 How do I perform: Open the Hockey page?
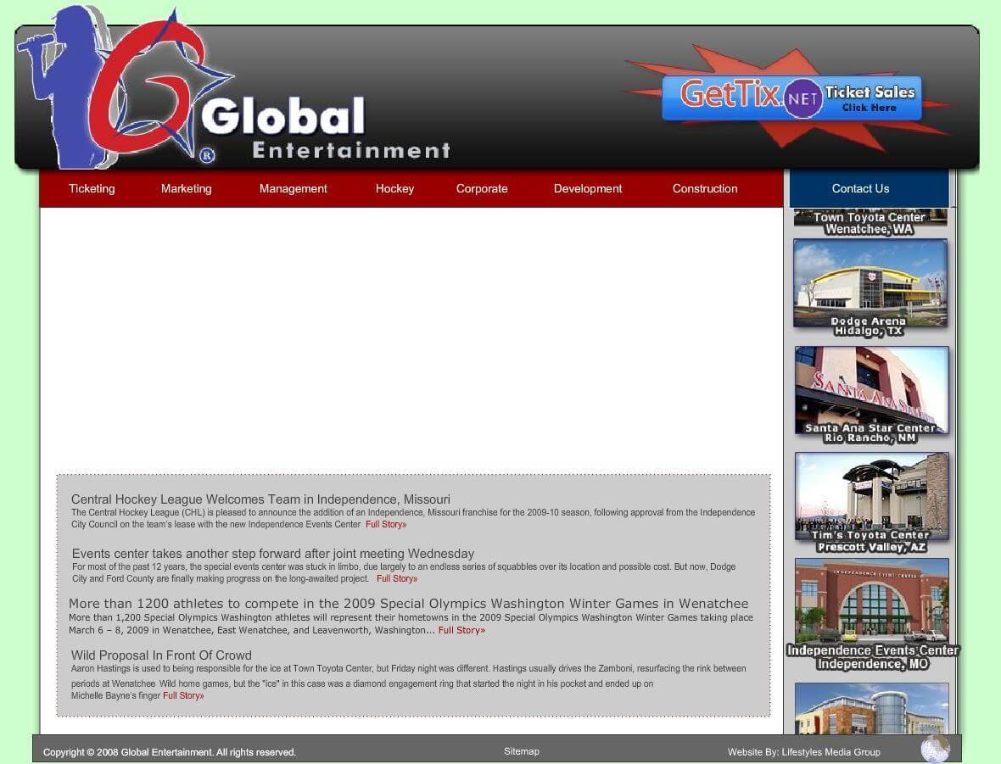click(394, 188)
